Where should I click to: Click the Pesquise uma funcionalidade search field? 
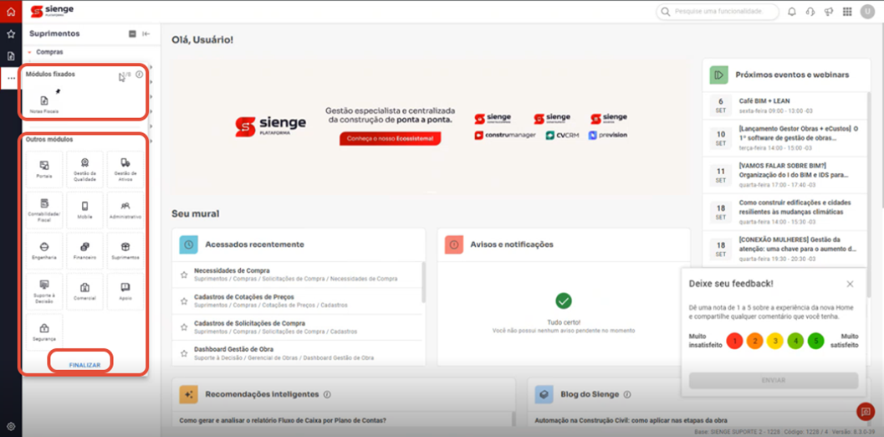717,12
